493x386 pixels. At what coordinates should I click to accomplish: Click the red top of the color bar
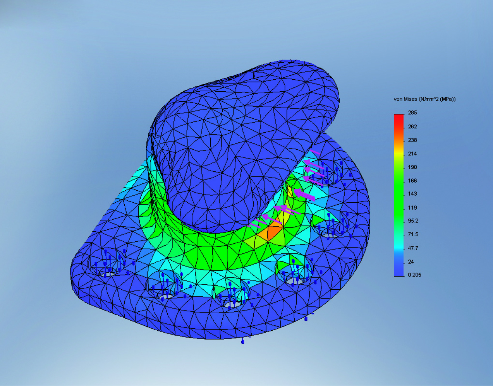click(399, 117)
